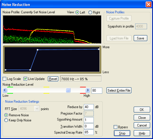Image resolution: width=153 pixels, height=139 pixels.
Task: Enable the Log Scale checkbox
Action: point(4,79)
